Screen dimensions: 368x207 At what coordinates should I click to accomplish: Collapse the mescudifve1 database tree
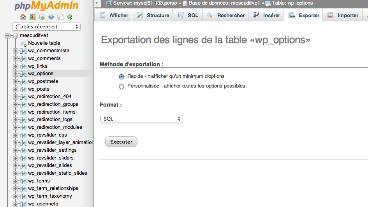(x=8, y=36)
